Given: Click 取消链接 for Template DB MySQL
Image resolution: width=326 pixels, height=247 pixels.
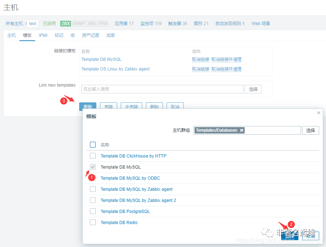Looking at the screenshot, I should click(200, 59).
